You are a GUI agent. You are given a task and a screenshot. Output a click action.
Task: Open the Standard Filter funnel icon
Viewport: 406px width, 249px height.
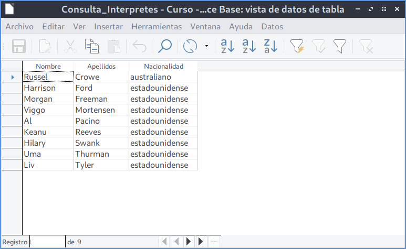click(x=340, y=47)
